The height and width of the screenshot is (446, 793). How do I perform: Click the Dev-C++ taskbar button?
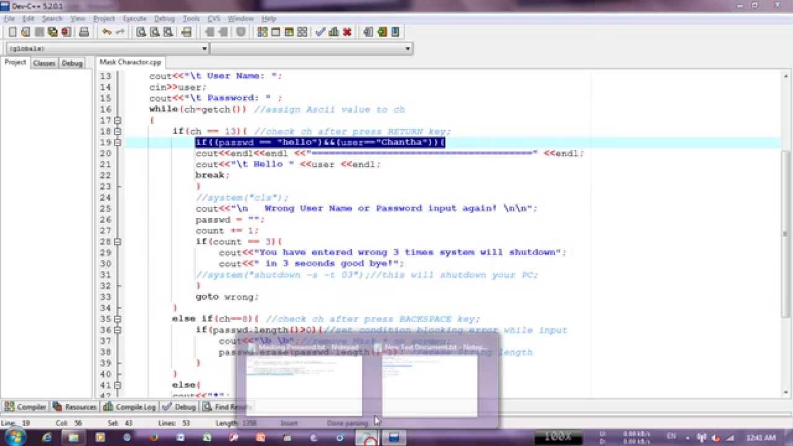point(393,437)
